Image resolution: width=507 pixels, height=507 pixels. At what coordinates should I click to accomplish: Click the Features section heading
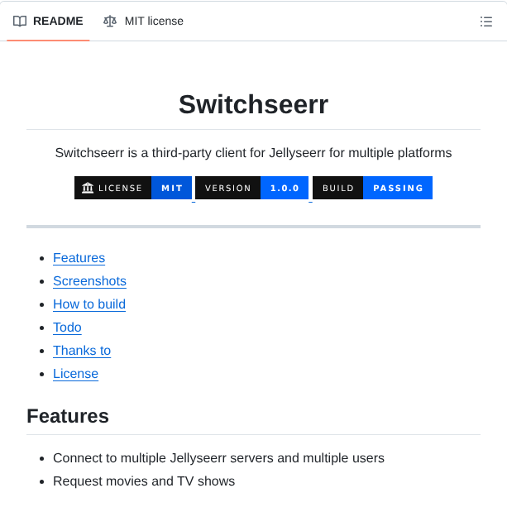point(68,416)
